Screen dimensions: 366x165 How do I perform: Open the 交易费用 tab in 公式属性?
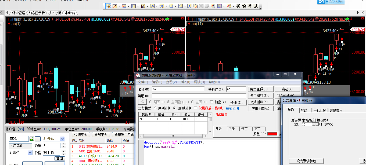click(x=336, y=110)
